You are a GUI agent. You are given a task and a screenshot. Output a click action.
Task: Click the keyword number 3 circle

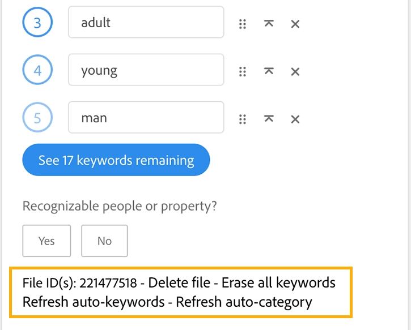[37, 22]
